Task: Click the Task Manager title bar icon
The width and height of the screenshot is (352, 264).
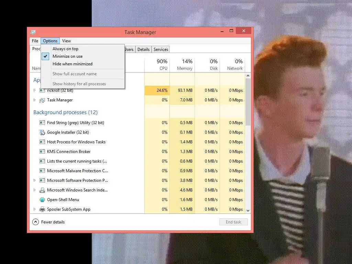Action: tap(33, 32)
